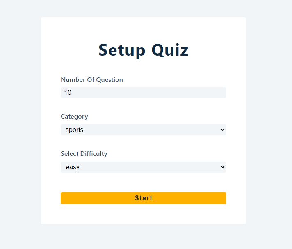Expand the sports category combo box
Image resolution: width=292 pixels, height=249 pixels.
(144, 130)
